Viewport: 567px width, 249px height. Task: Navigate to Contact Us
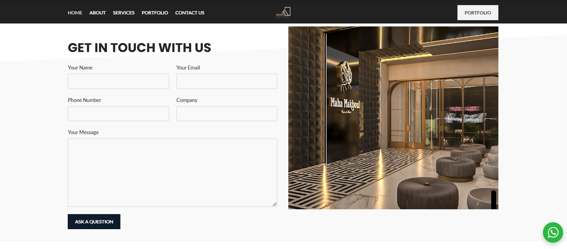(x=190, y=13)
